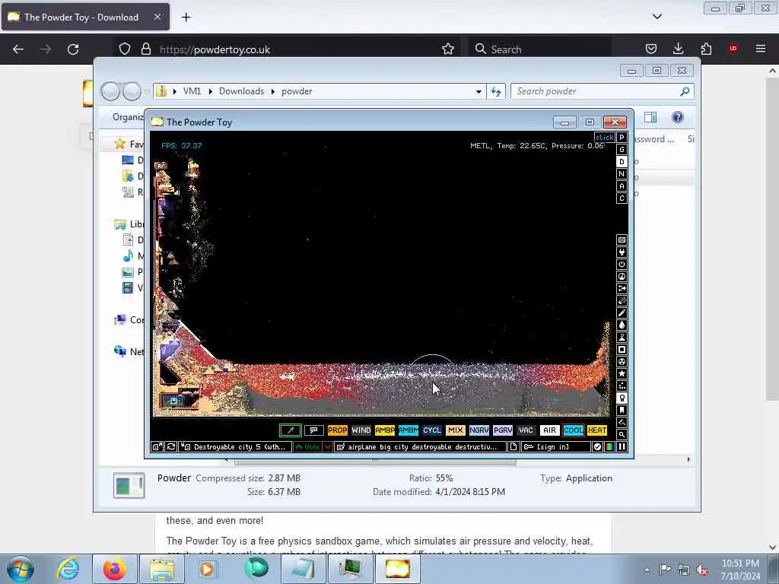This screenshot has height=584, width=779.
Task: Expand breadcrumb arrow after Downloads
Action: coord(273,91)
